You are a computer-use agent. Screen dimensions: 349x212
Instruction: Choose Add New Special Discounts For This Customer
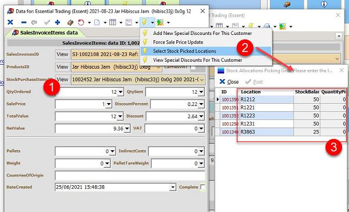point(202,33)
